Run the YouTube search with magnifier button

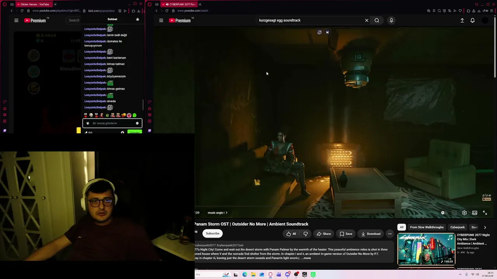(x=377, y=21)
